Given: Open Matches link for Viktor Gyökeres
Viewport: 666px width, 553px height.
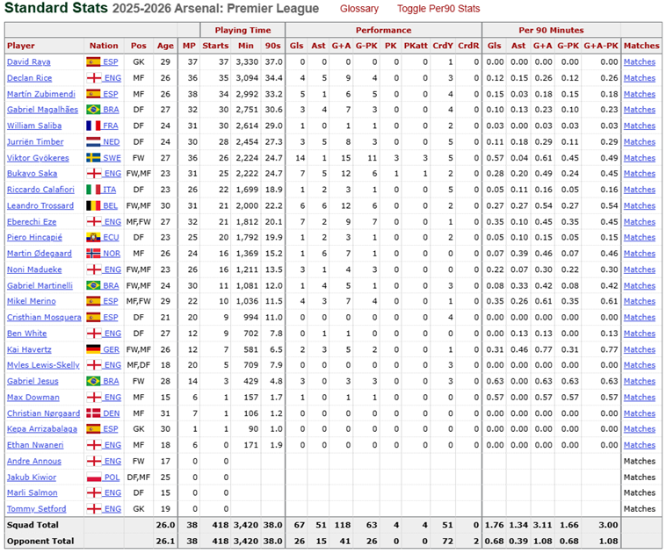Looking at the screenshot, I should click(640, 158).
